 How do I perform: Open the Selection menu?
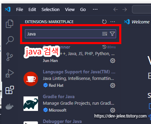[x=50, y=10]
